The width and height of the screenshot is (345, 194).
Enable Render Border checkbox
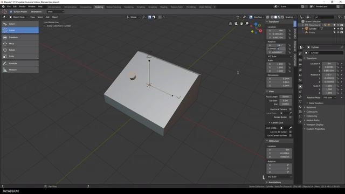[x=290, y=117]
